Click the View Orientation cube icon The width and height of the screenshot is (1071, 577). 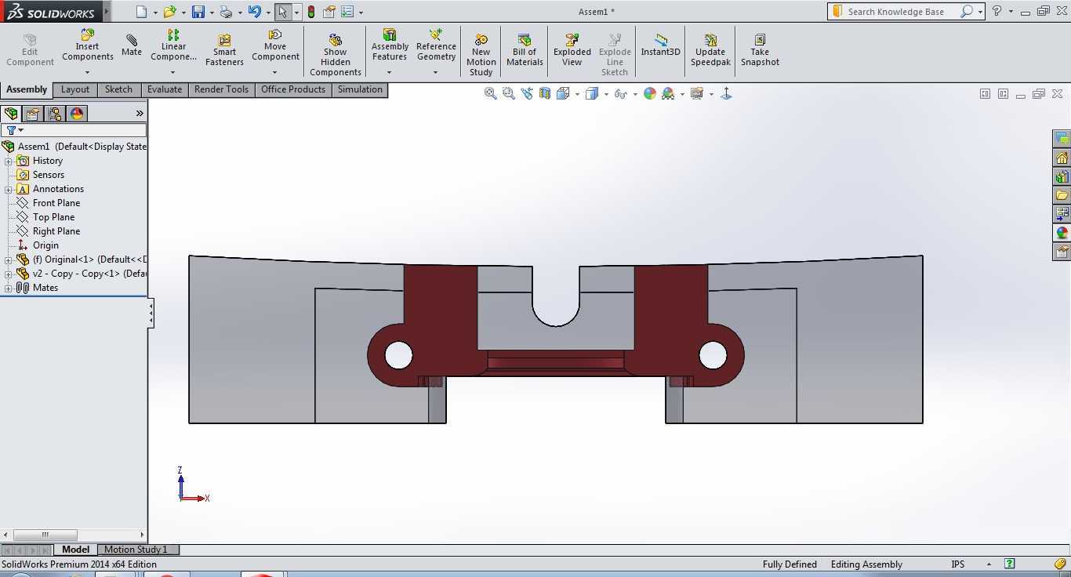563,93
